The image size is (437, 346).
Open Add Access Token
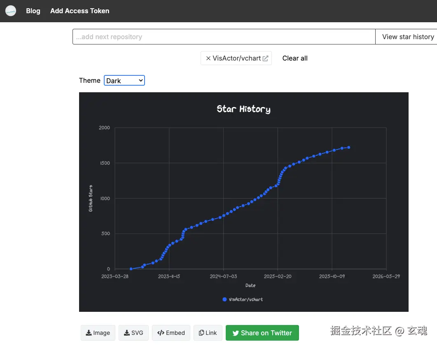click(80, 11)
